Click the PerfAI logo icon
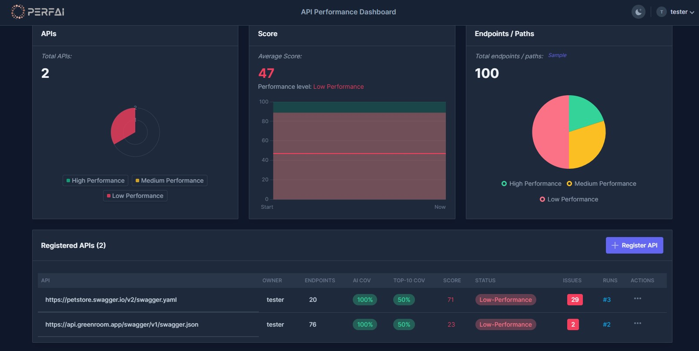Screen dimensions: 699x351 18,12
